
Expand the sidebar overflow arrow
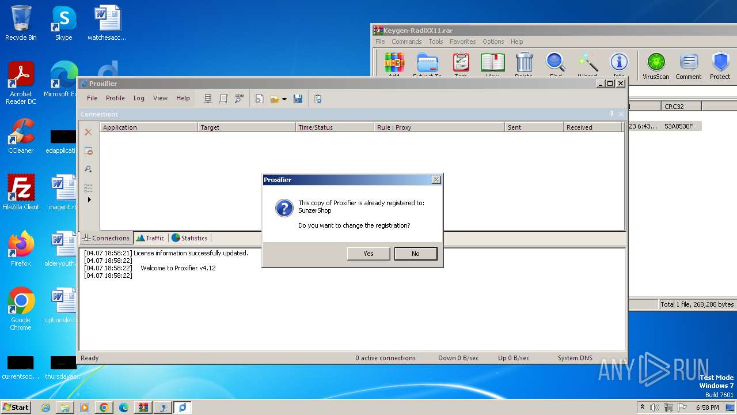89,200
